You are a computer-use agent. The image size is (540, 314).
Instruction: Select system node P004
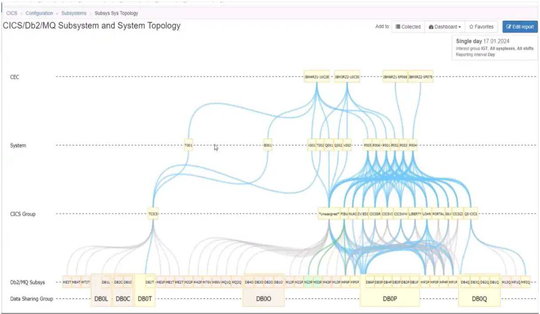pos(413,145)
